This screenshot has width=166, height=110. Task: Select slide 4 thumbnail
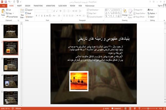click(x=11, y=81)
